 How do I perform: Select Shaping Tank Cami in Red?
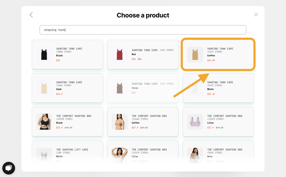[x=143, y=54]
